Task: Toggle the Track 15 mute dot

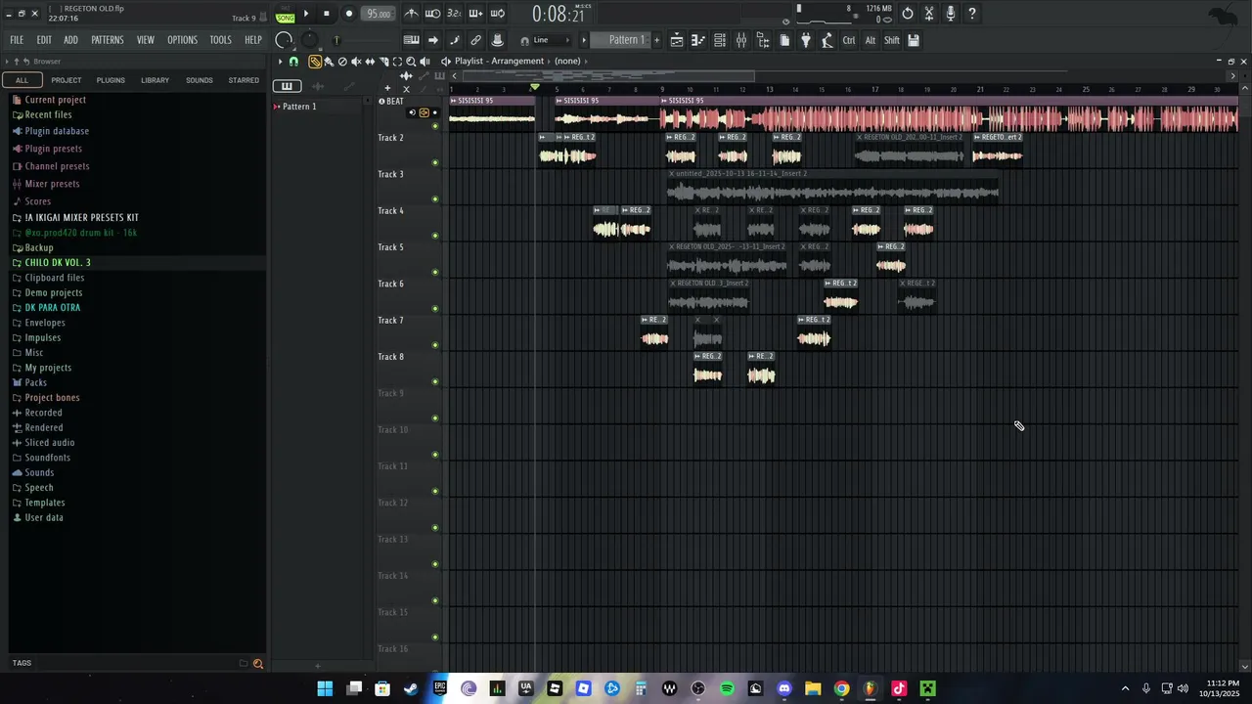Action: pyautogui.click(x=435, y=637)
